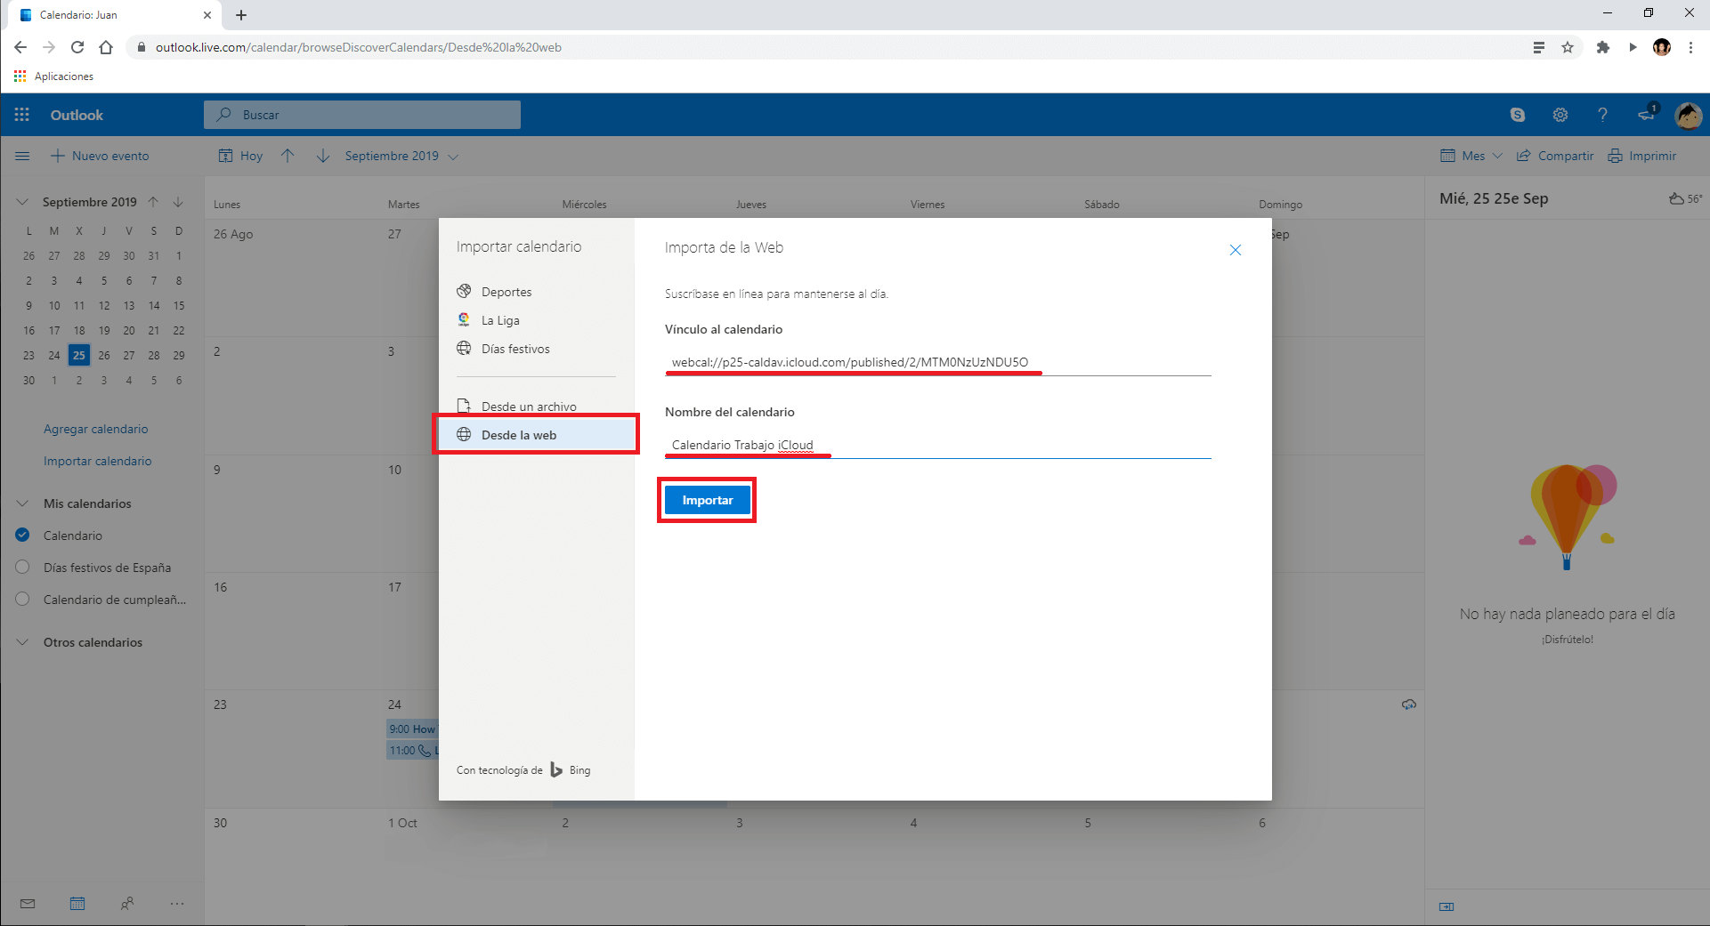Toggle the panel icon at bottom right
Image resolution: width=1710 pixels, height=926 pixels.
(x=1447, y=906)
